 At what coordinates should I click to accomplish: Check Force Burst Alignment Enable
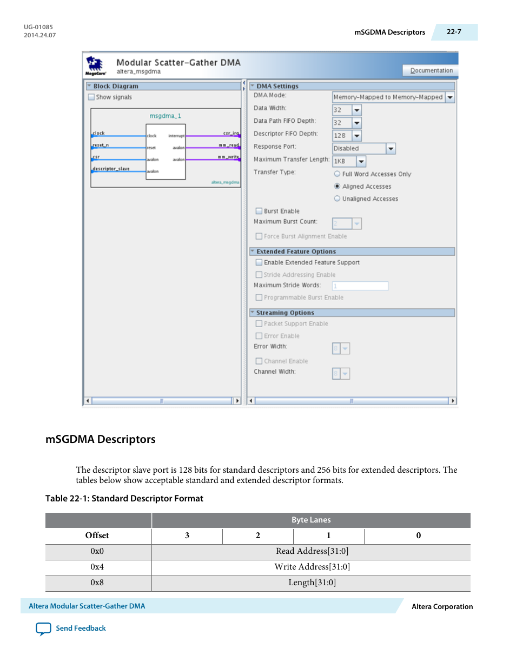click(x=259, y=236)
